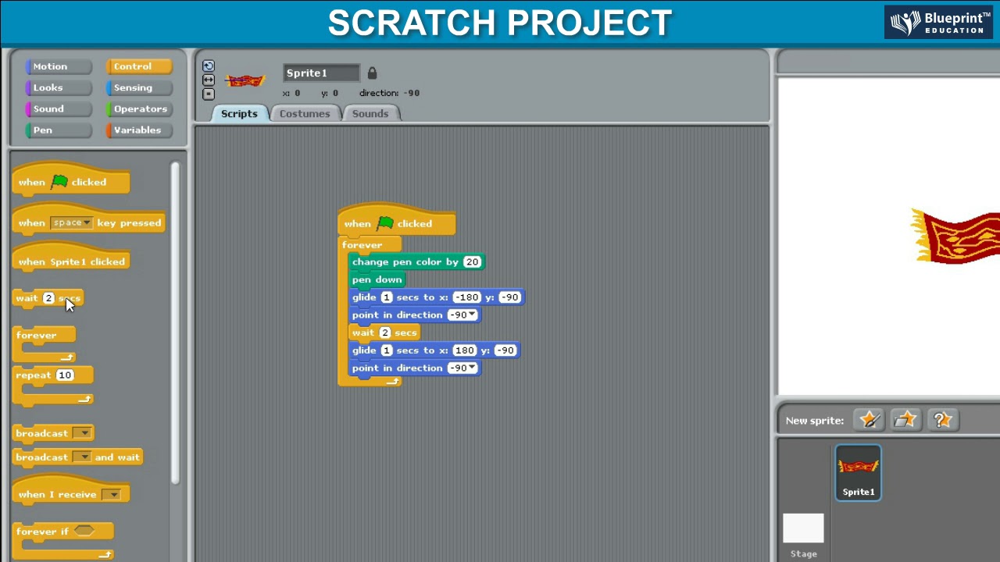Open the Looks block category
Viewport: 1000px width, 562px height.
click(59, 87)
